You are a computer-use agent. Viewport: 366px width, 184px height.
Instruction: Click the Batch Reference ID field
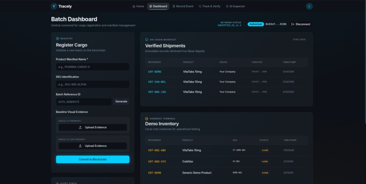pyautogui.click(x=84, y=102)
